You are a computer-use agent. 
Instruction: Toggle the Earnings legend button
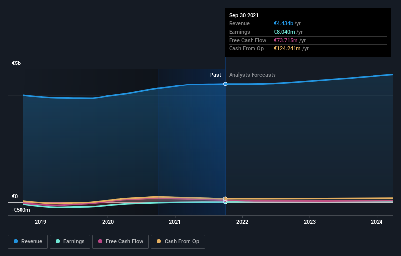pyautogui.click(x=70, y=242)
